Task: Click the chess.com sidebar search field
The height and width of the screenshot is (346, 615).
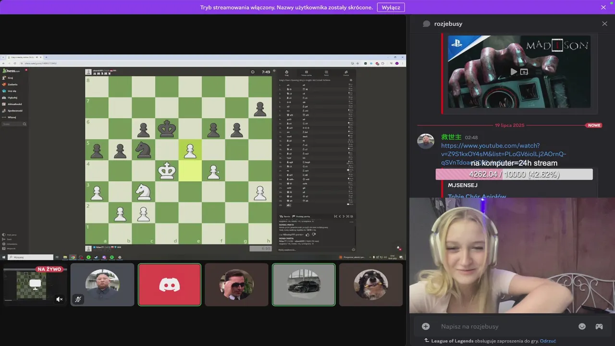Action: coord(14,124)
